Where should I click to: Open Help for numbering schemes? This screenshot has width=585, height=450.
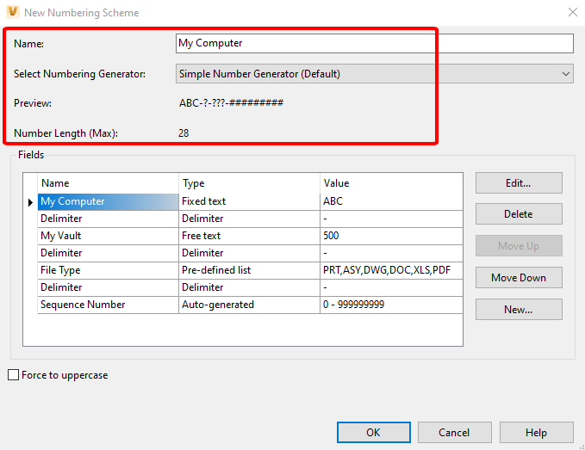pyautogui.click(x=536, y=433)
